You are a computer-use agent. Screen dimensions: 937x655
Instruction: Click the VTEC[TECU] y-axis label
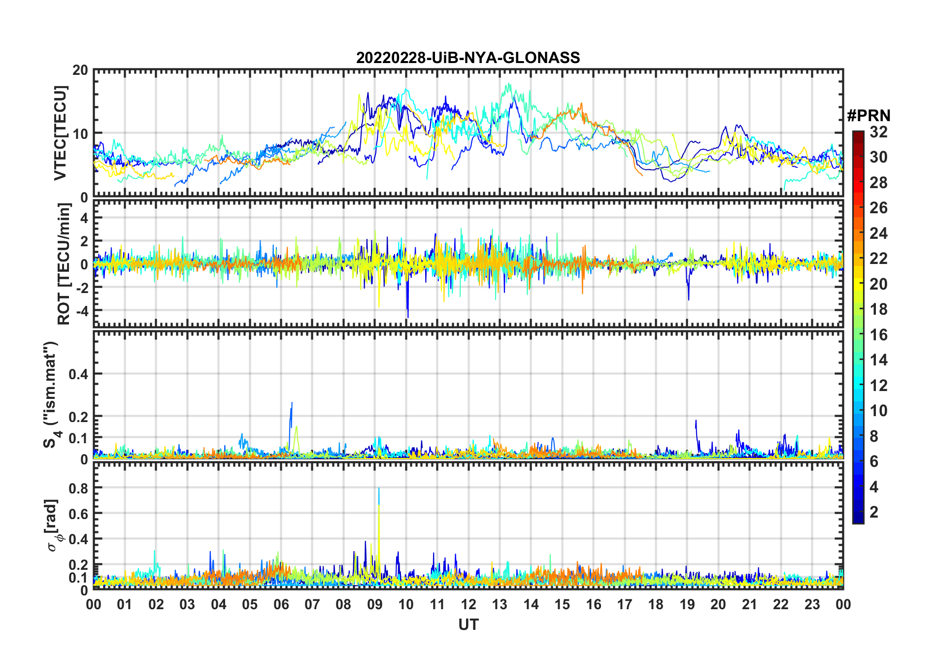60,133
